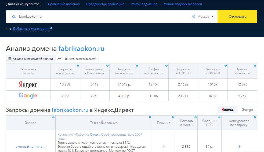Switch to Яндекс results toggle
Viewport: 264px width, 152px height.
click(228, 110)
